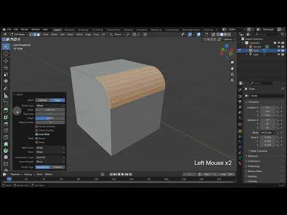Screen dimensions: 287x215
Task: Expand the Visibility panel
Action: click(x=252, y=182)
